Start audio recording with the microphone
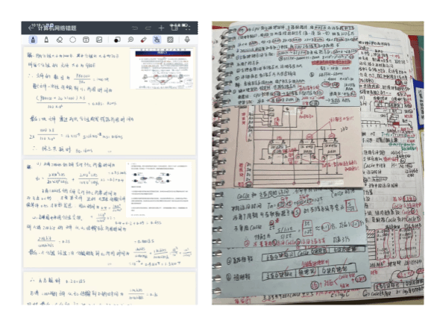431x312 pixels. click(187, 40)
